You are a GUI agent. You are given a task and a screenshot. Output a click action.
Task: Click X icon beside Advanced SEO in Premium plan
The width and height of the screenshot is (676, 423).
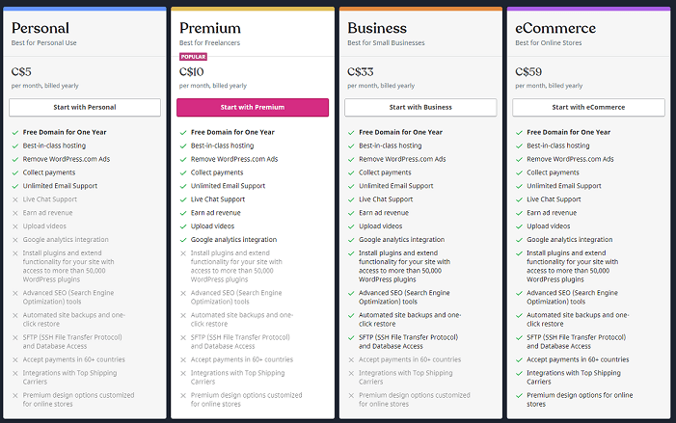183,293
